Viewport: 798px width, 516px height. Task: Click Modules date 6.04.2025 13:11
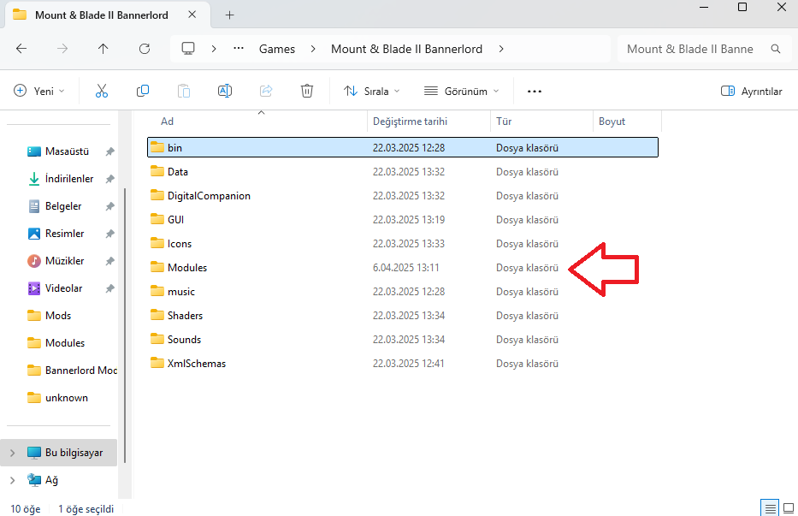405,268
